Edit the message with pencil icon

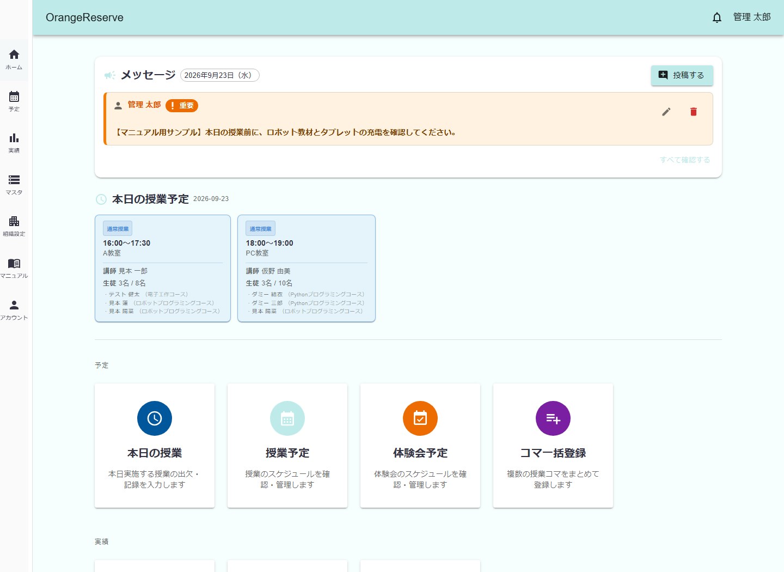[x=666, y=112]
